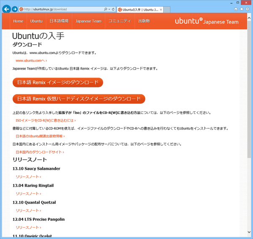Close the Ubuntuの入手 browser tab
253x239 pixels.
tap(161, 10)
